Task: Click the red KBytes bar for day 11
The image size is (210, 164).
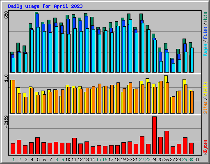Action: pos(75,146)
